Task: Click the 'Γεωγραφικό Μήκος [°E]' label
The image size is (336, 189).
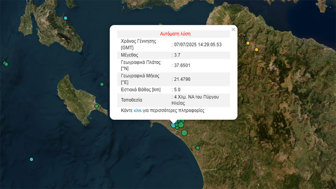Action: (x=140, y=79)
